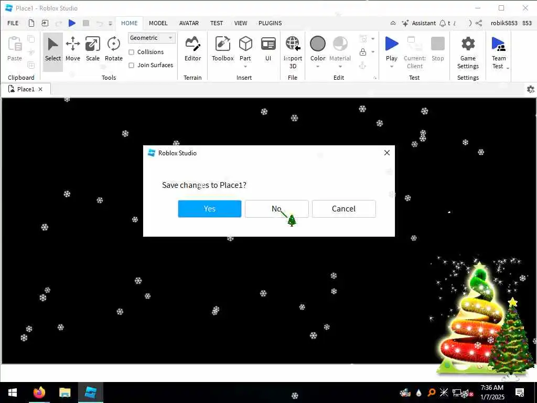Switch to the VIEW ribbon tab
This screenshot has width=537, height=403.
(x=241, y=23)
